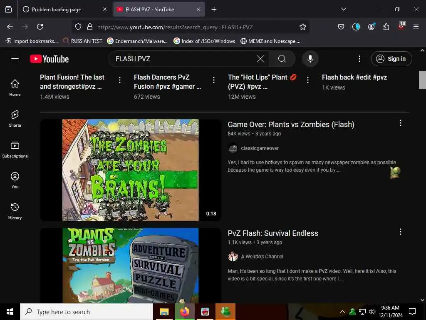Save page to Pocket
This screenshot has width=426, height=320.
(341, 27)
